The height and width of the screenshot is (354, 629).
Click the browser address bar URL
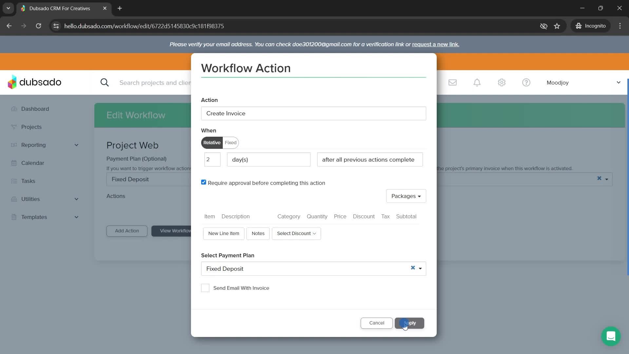click(144, 26)
